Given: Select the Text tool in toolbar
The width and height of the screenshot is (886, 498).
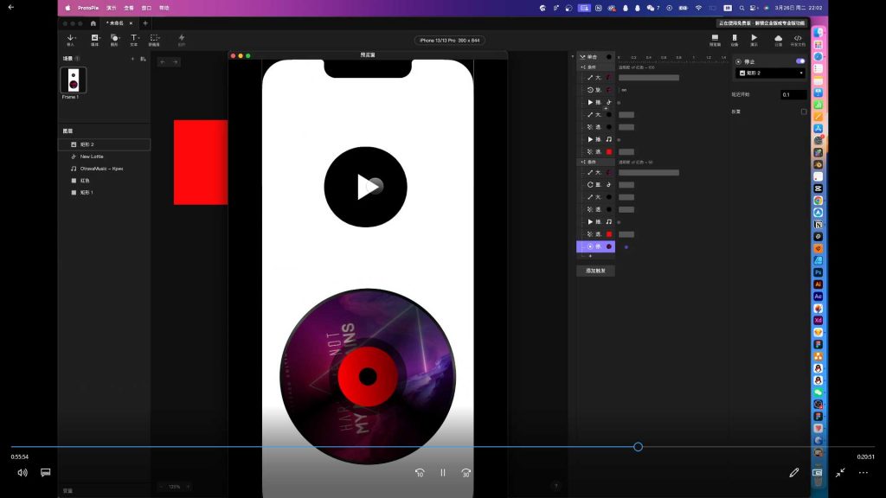Looking at the screenshot, I should tap(134, 40).
